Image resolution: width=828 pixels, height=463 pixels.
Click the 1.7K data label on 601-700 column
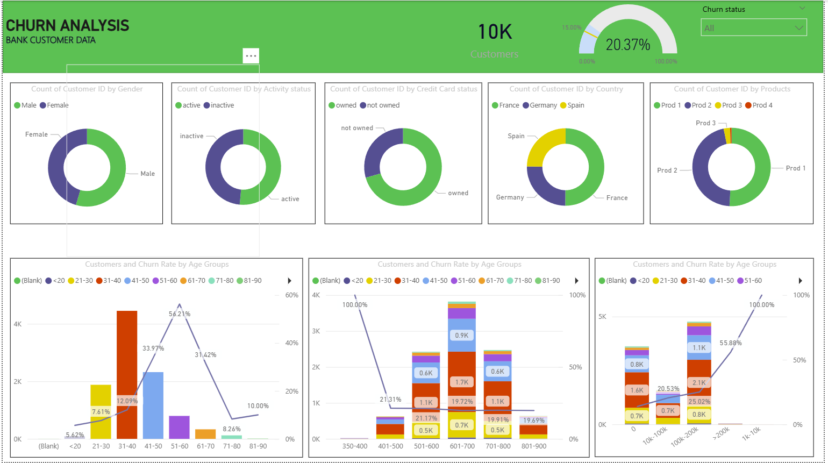(x=462, y=382)
